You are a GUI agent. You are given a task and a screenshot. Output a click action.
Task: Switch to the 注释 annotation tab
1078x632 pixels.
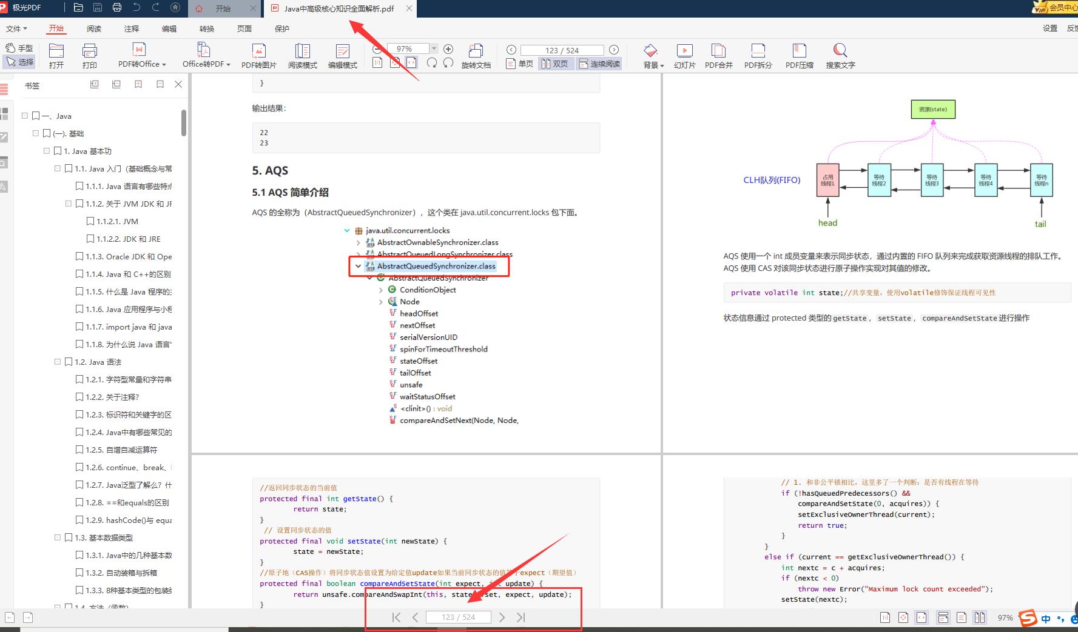[x=132, y=28]
